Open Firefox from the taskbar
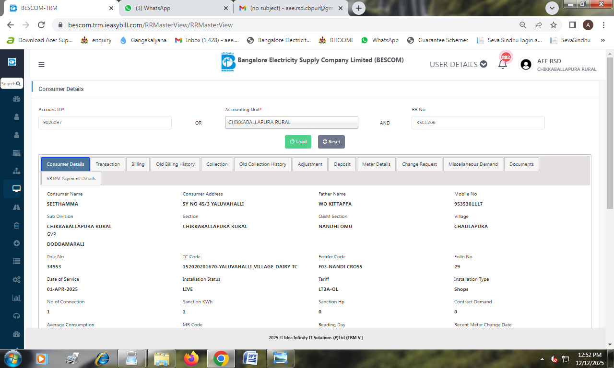Screen dimensions: 614x368 (191, 358)
